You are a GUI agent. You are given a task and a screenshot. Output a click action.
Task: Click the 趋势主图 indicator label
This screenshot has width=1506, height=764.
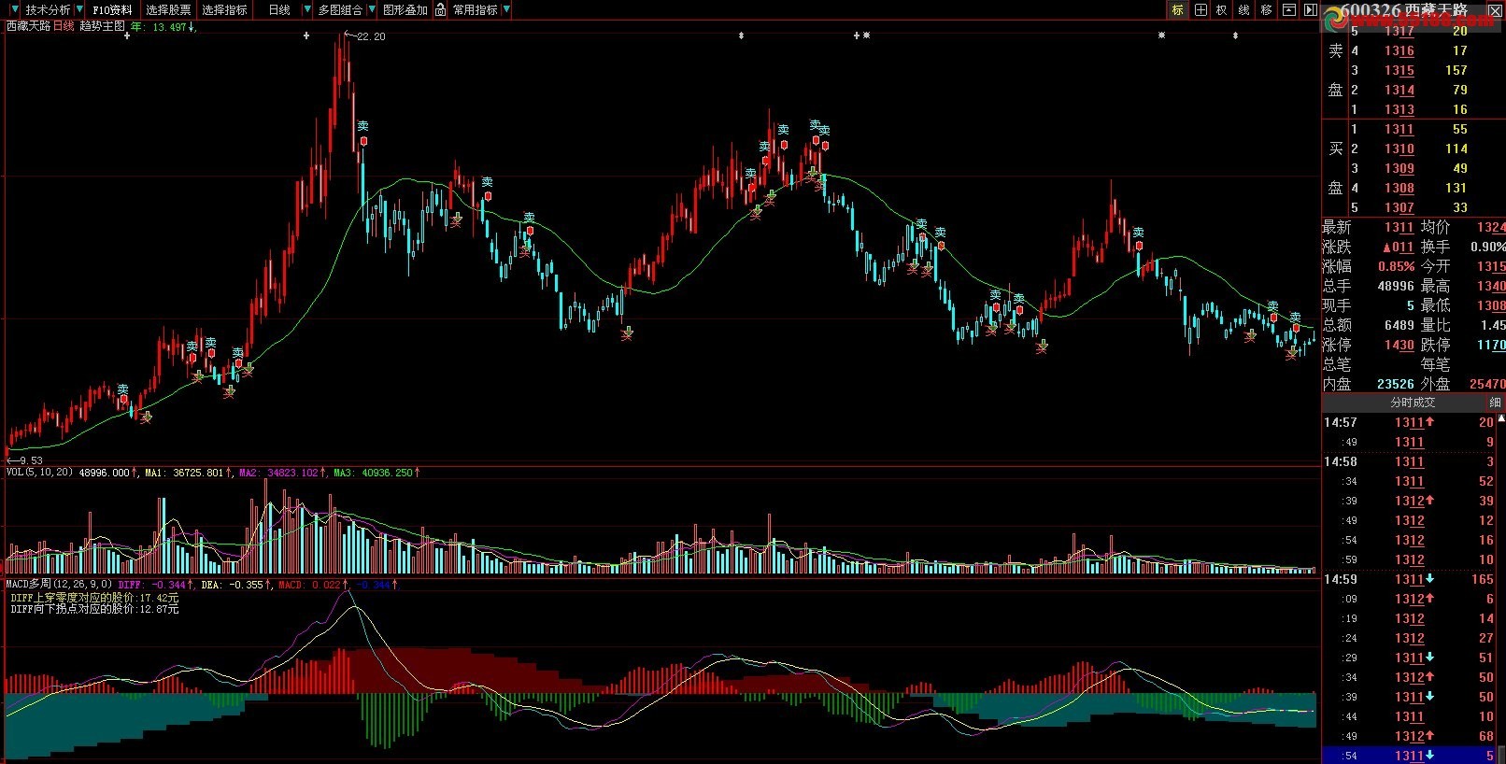(102, 26)
